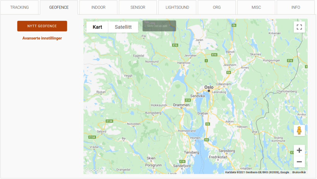The image size is (317, 179).
Task: Switch map to Satellitt view
Action: pos(123,27)
